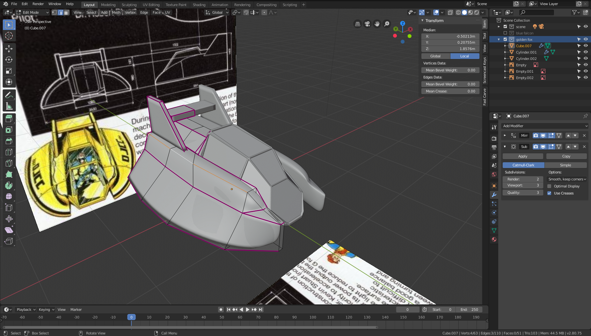Click the Viewport subdivisions field
This screenshot has width=591, height=336.
coord(523,185)
